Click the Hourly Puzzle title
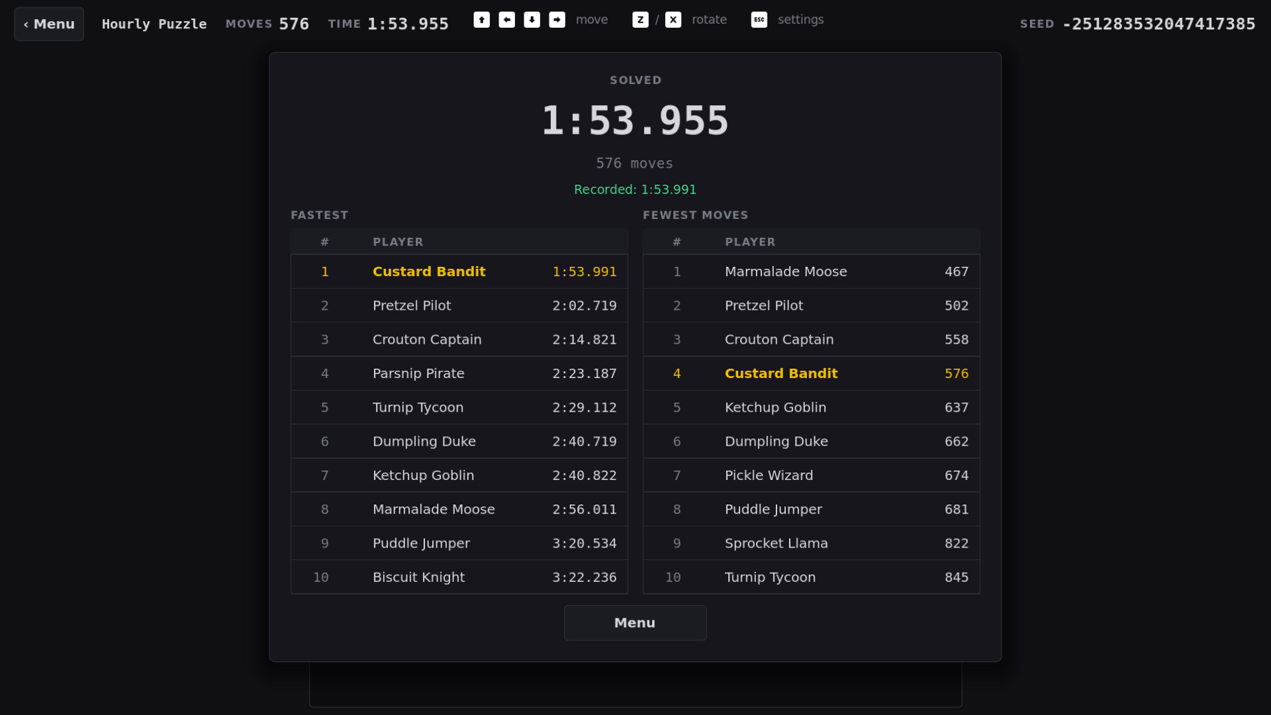Viewport: 1271px width, 715px height. 154,24
